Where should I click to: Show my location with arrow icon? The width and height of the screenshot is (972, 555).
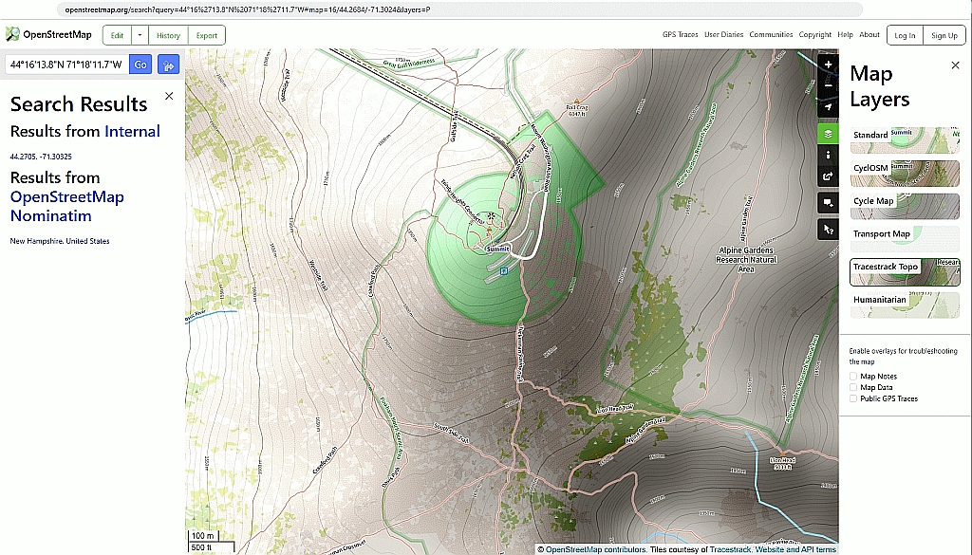tap(828, 106)
